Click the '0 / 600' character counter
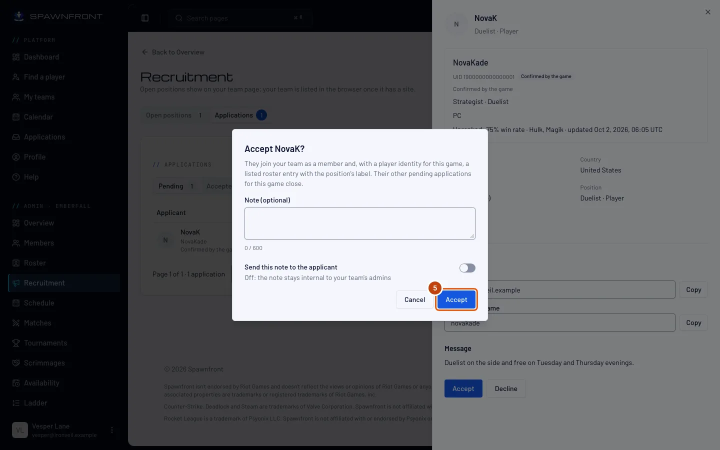The height and width of the screenshot is (450, 720). [253, 248]
